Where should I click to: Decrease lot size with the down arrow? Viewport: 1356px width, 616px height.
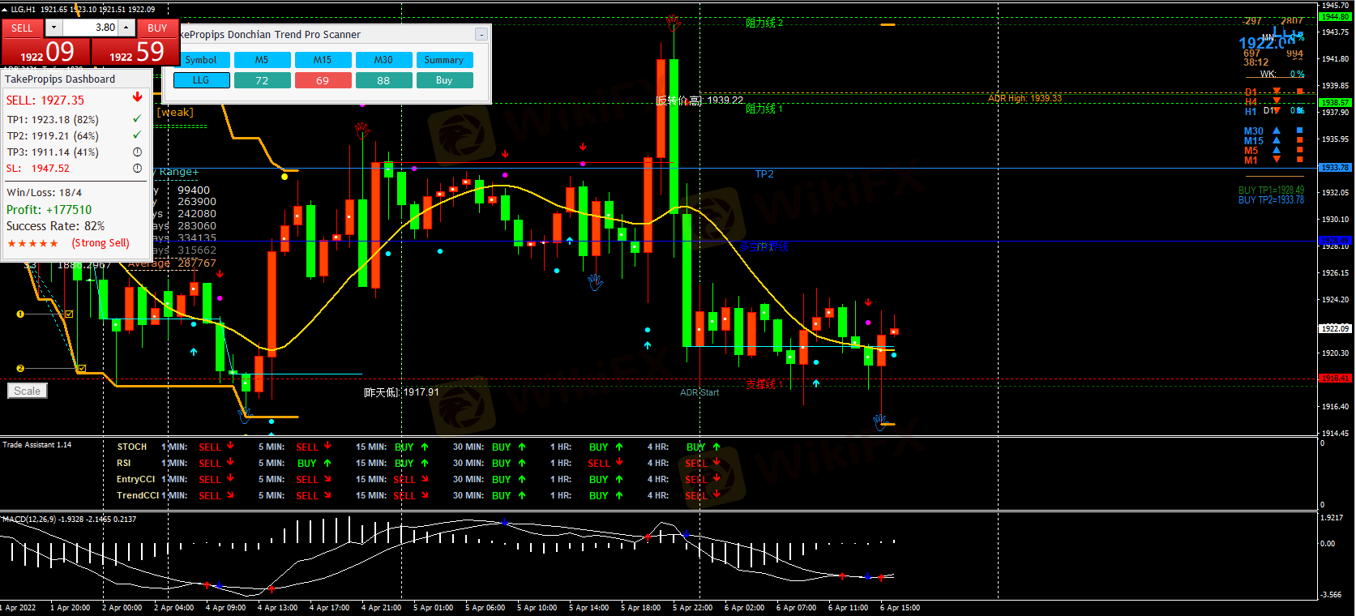[53, 28]
